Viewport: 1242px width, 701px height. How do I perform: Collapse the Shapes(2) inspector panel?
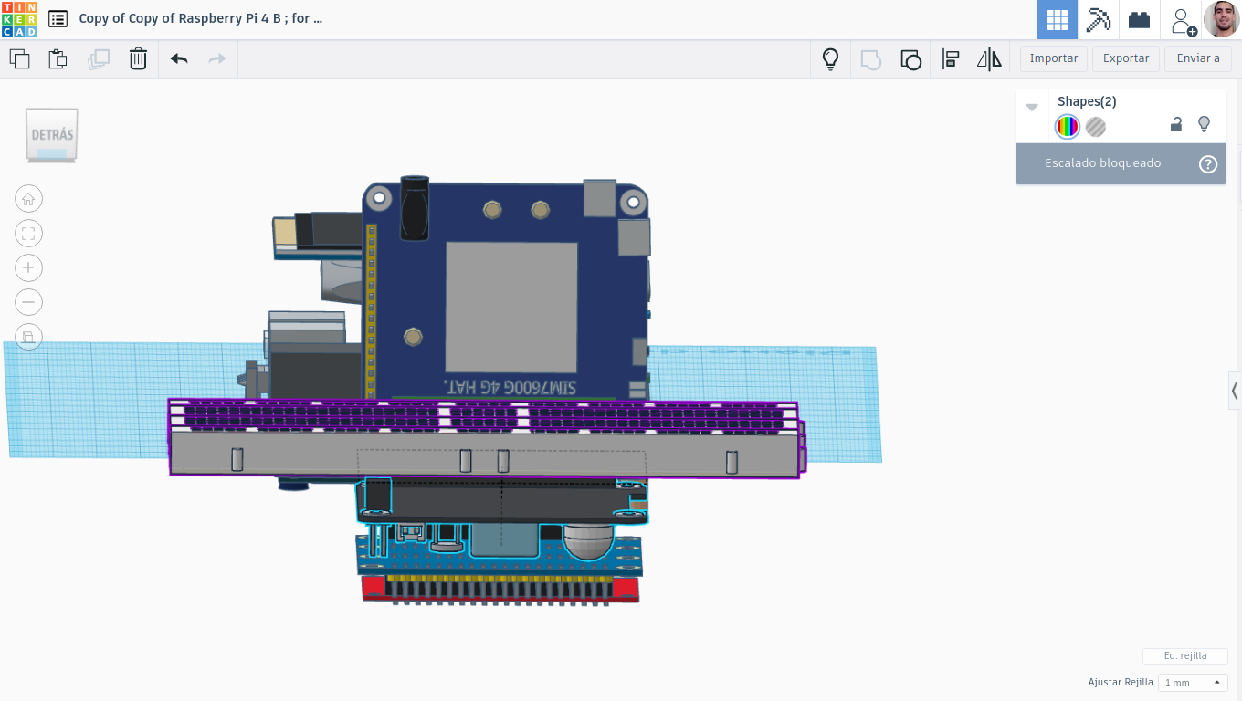click(1032, 107)
